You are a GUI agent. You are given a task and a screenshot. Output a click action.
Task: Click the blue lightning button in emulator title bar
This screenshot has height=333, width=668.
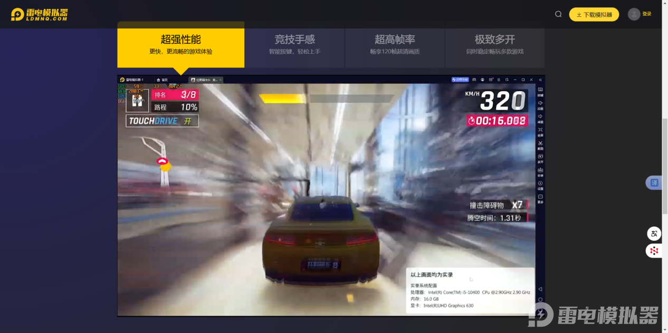(460, 80)
